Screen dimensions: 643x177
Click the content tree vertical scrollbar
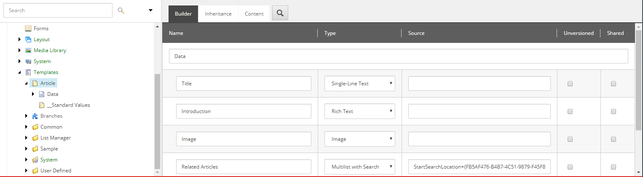tap(158, 121)
